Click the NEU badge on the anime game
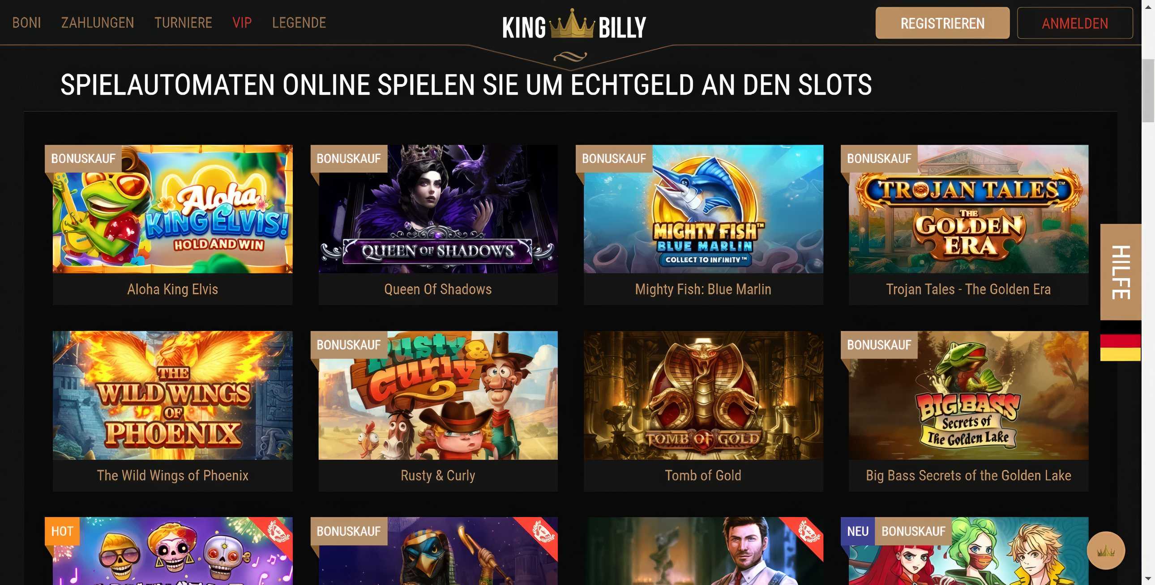Image resolution: width=1155 pixels, height=585 pixels. point(857,531)
